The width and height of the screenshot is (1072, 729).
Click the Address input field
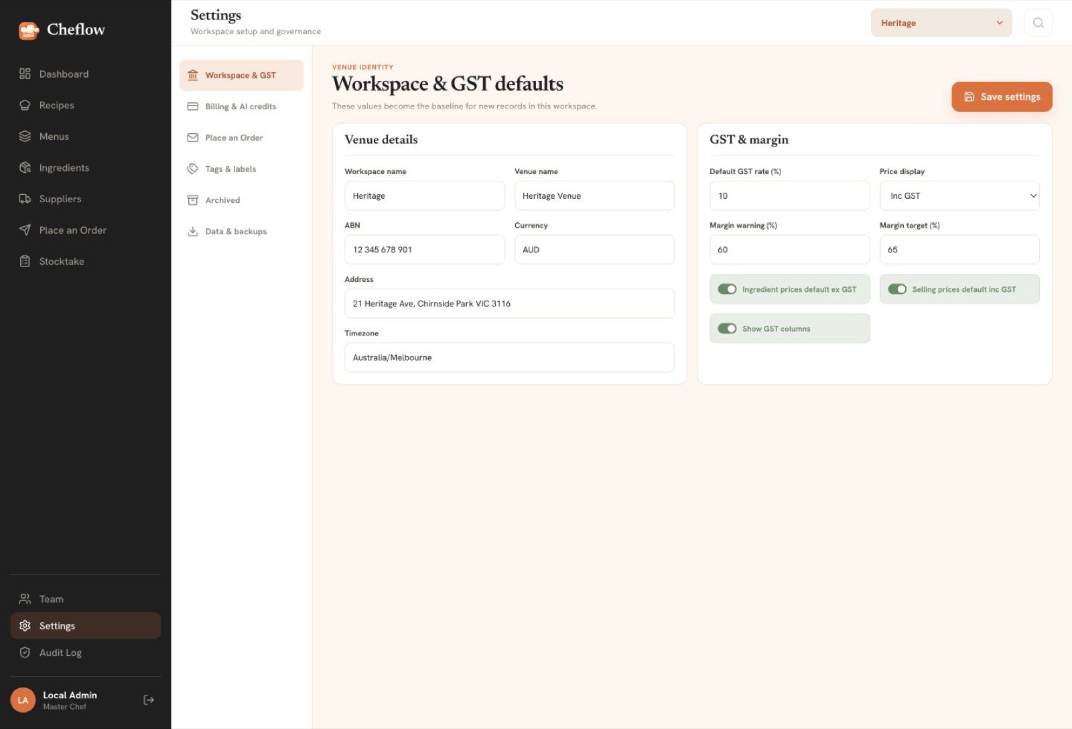point(509,303)
